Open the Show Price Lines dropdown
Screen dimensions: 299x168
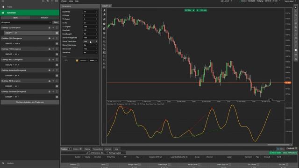point(90,45)
